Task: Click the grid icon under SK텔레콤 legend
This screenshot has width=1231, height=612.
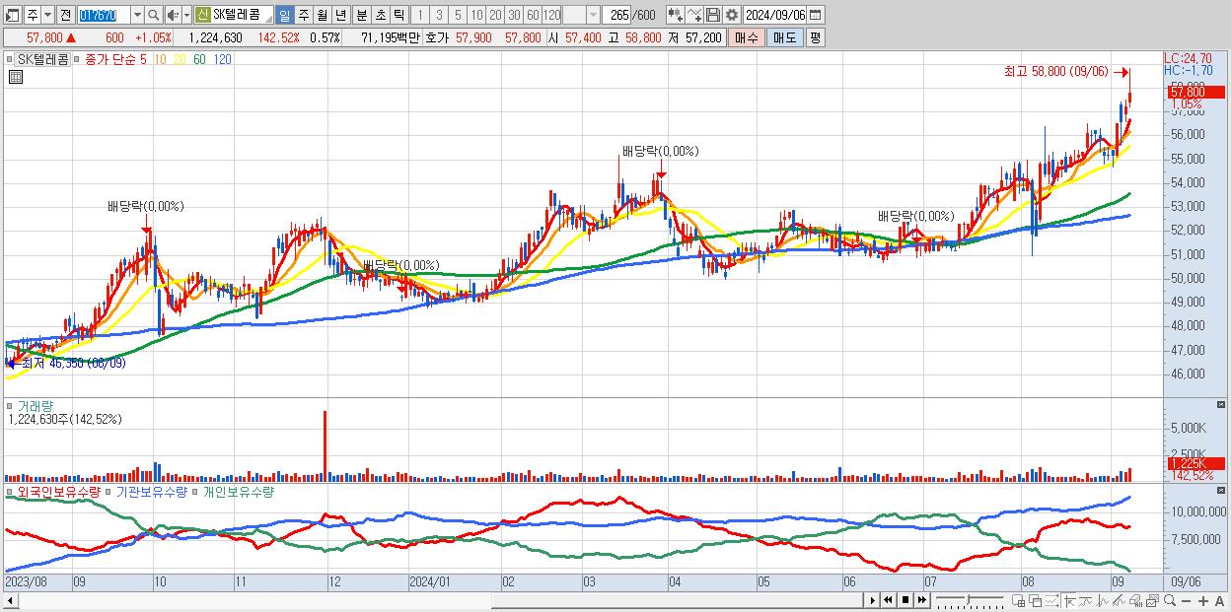Action: pyautogui.click(x=16, y=78)
